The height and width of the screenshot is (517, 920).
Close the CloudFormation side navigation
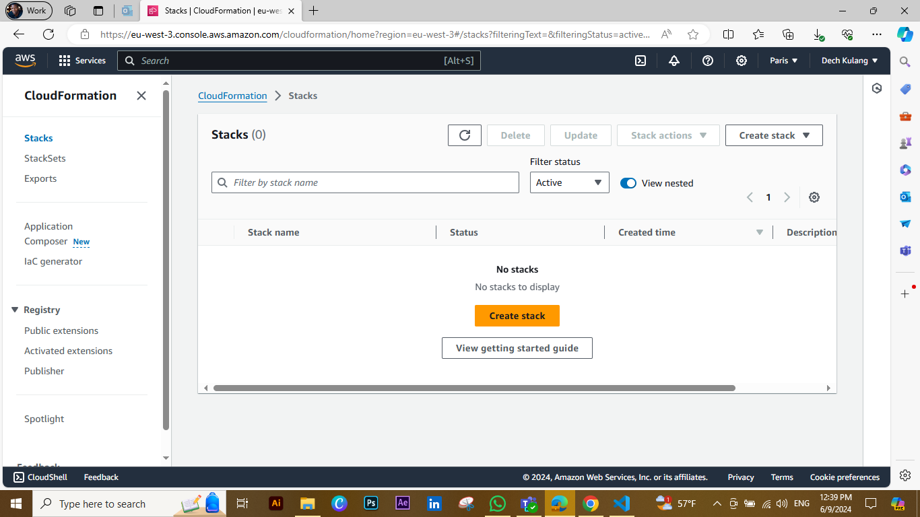tap(141, 96)
